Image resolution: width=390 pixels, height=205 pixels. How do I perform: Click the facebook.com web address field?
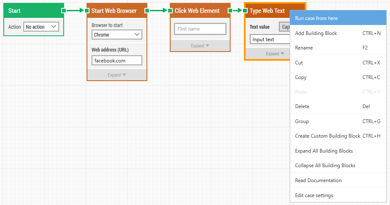(x=117, y=60)
